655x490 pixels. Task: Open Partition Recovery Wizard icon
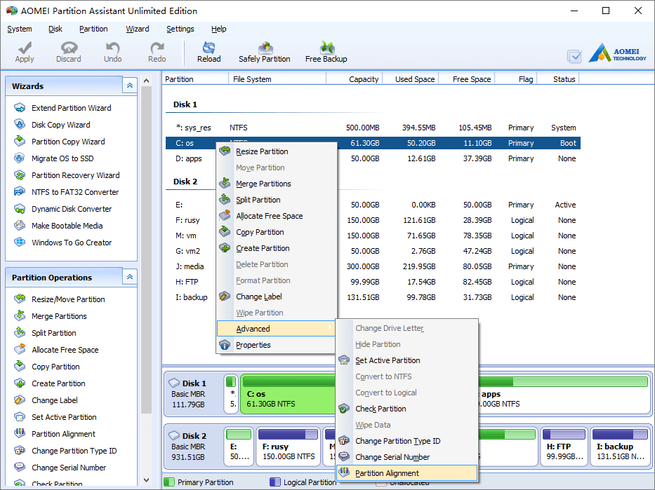20,175
